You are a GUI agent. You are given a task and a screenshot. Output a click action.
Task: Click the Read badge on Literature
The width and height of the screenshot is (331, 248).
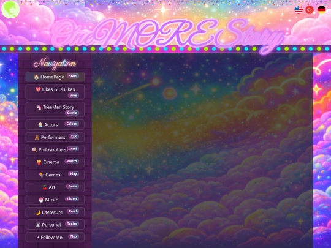[x=73, y=211]
